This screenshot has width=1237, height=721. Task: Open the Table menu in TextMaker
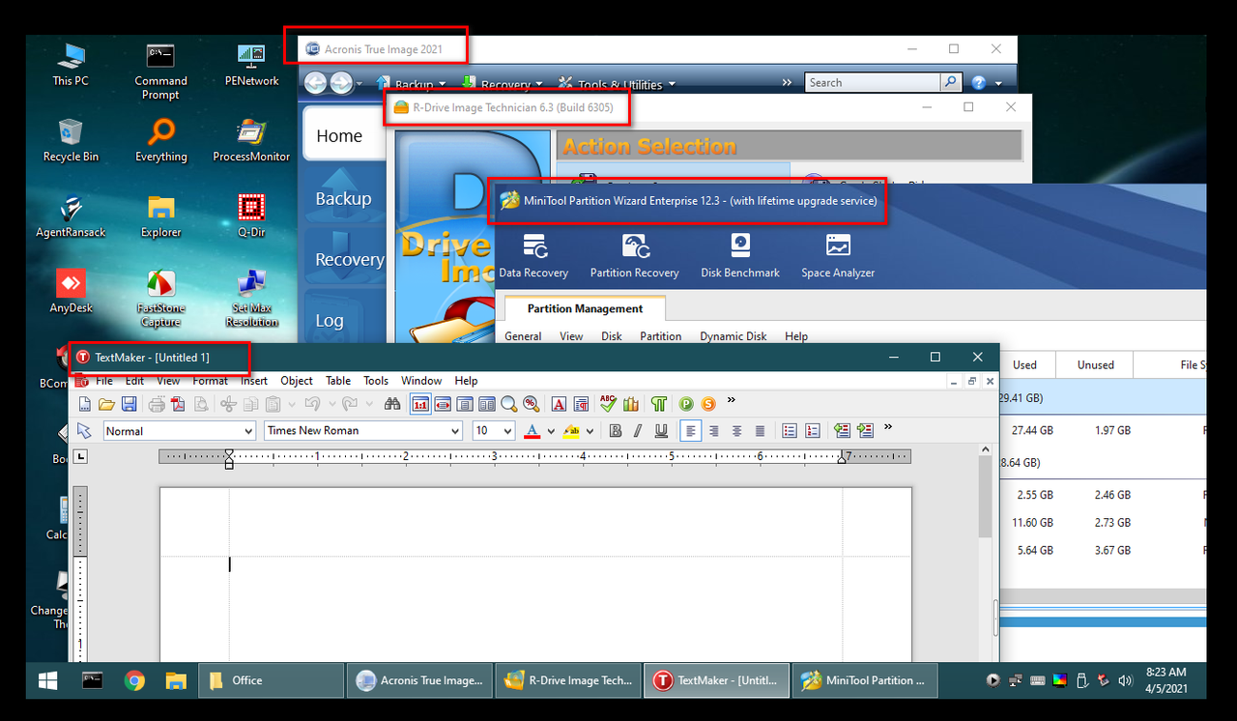click(x=338, y=381)
